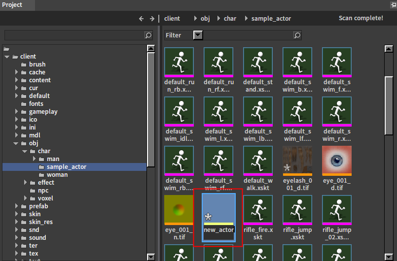Select the woman folder in tree

tap(57, 175)
